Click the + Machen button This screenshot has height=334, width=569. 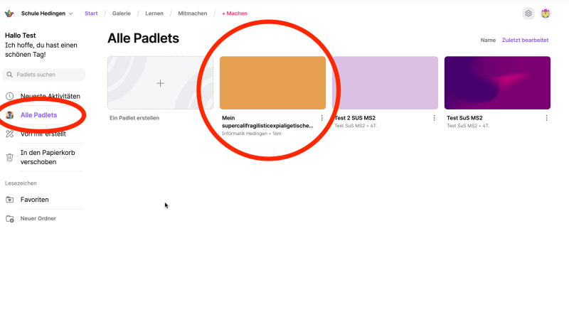(x=235, y=14)
